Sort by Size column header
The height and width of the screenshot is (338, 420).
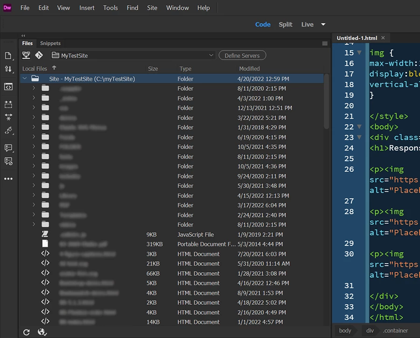click(x=153, y=69)
